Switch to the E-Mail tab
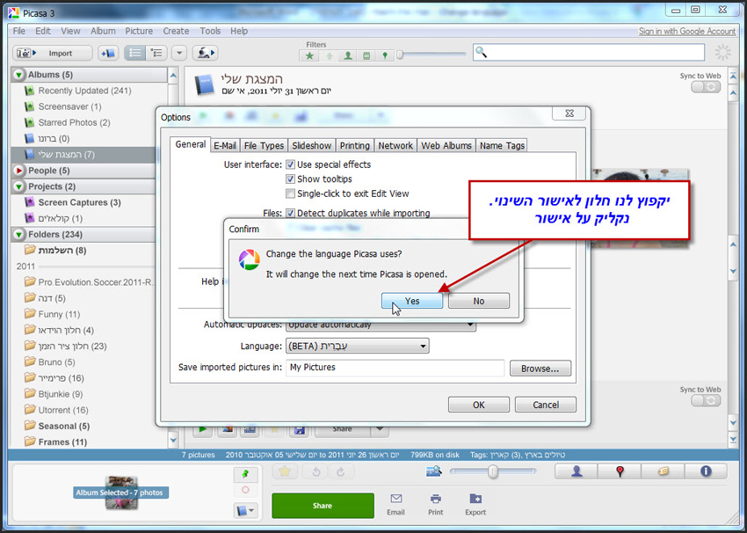 [x=225, y=145]
